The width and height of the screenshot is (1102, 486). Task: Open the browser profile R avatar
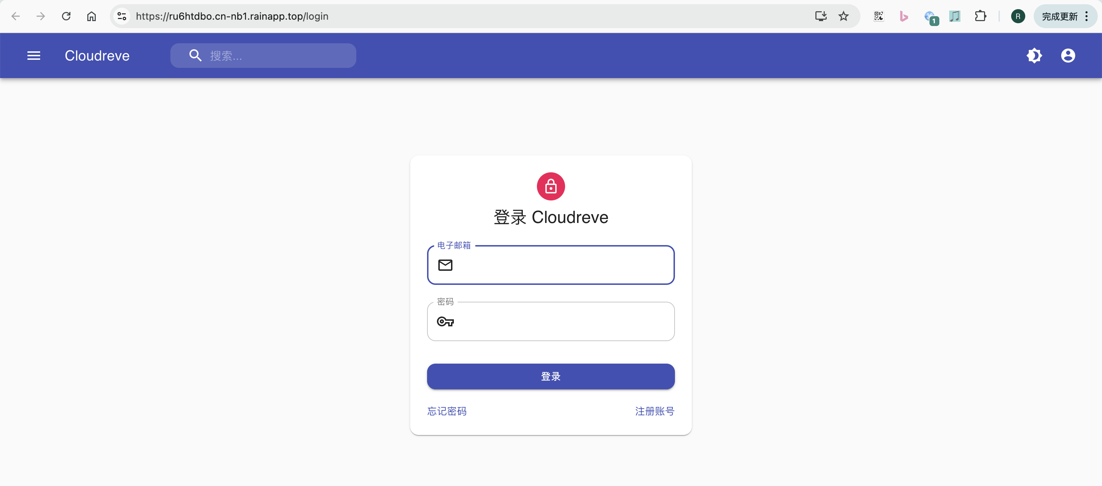1018,16
